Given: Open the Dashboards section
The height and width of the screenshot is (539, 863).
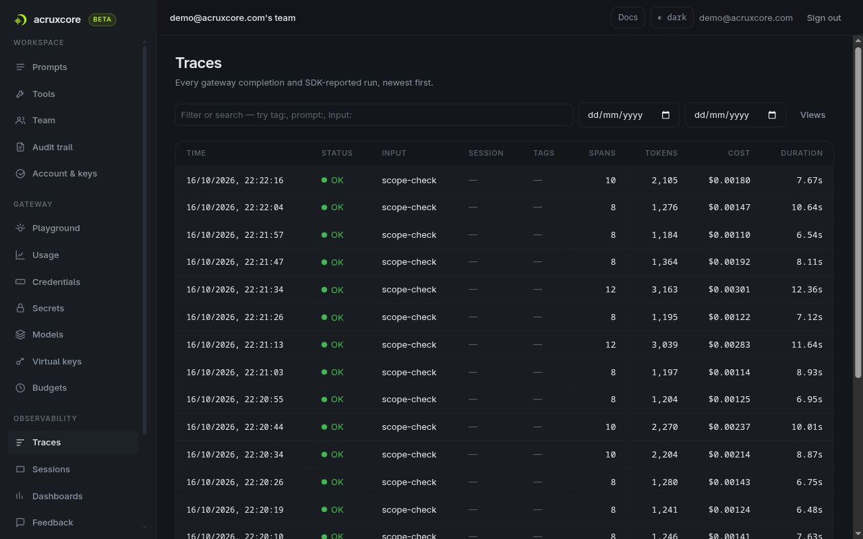Looking at the screenshot, I should click(73, 497).
